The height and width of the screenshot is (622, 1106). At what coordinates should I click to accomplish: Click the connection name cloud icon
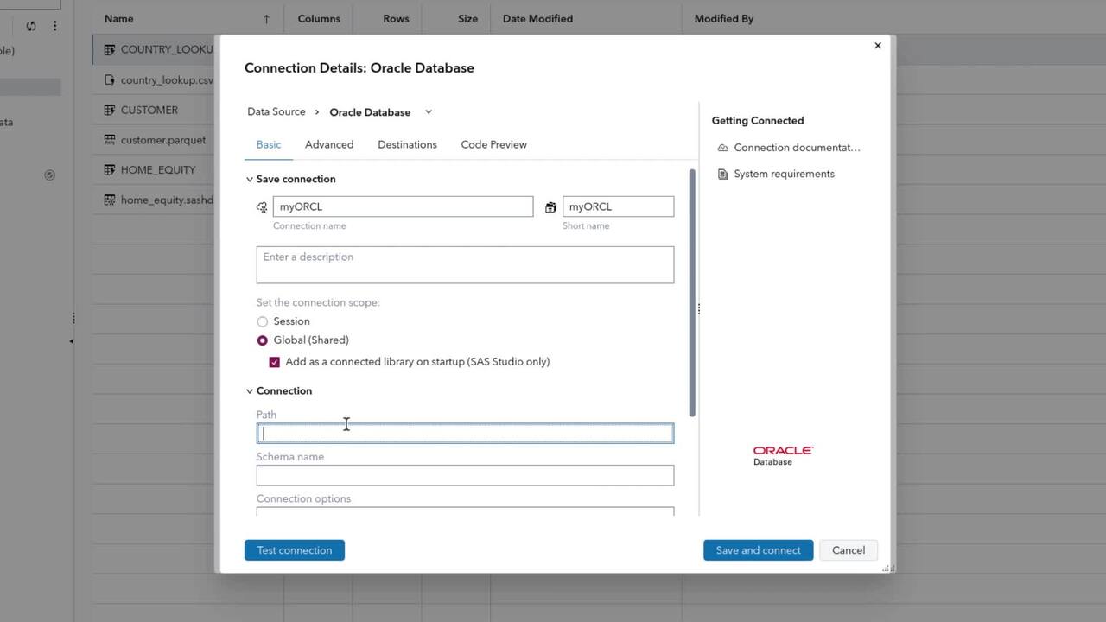coord(262,207)
